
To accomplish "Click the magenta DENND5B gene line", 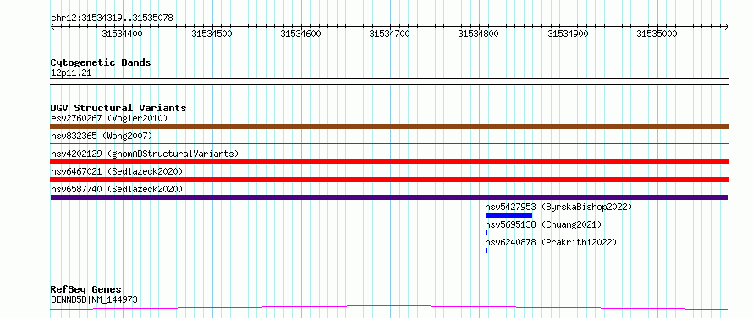I will click(389, 308).
